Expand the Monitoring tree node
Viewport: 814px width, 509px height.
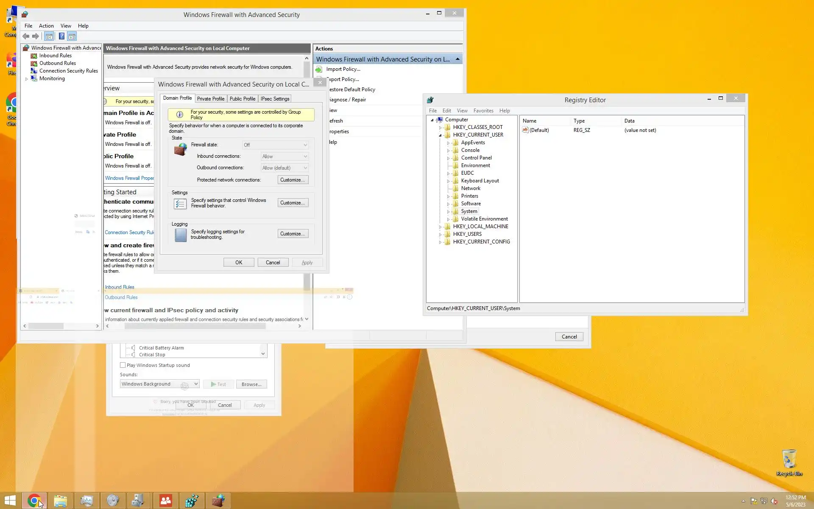tap(26, 79)
